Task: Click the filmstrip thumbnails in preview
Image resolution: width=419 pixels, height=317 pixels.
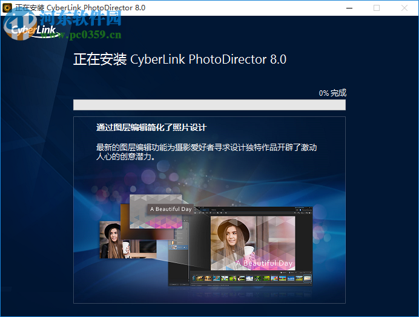Action: tap(252, 278)
